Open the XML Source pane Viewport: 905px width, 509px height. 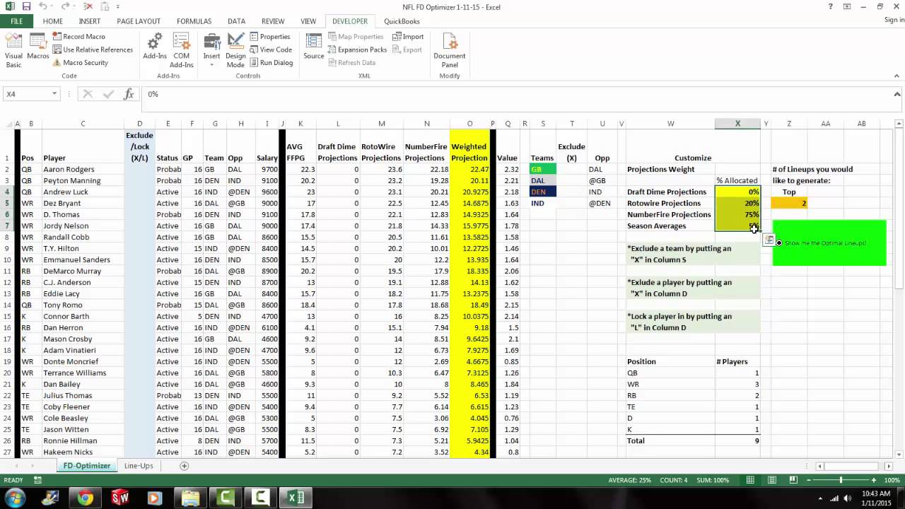(x=314, y=47)
